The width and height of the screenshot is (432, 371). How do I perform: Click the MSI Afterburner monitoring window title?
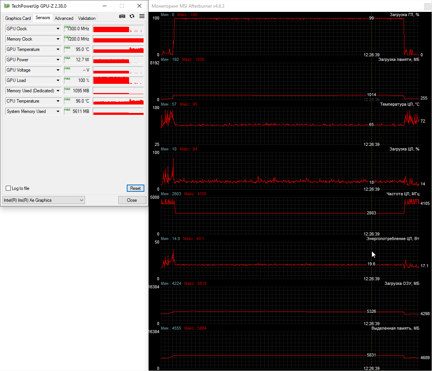(188, 6)
